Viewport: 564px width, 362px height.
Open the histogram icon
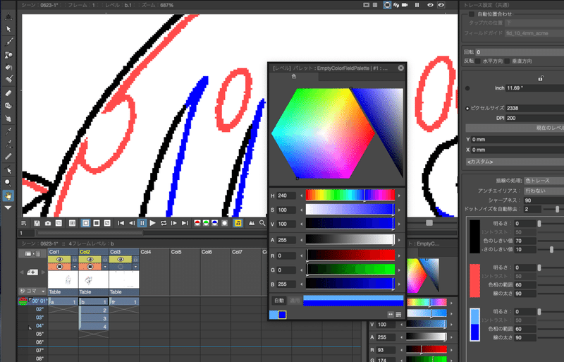(x=252, y=223)
